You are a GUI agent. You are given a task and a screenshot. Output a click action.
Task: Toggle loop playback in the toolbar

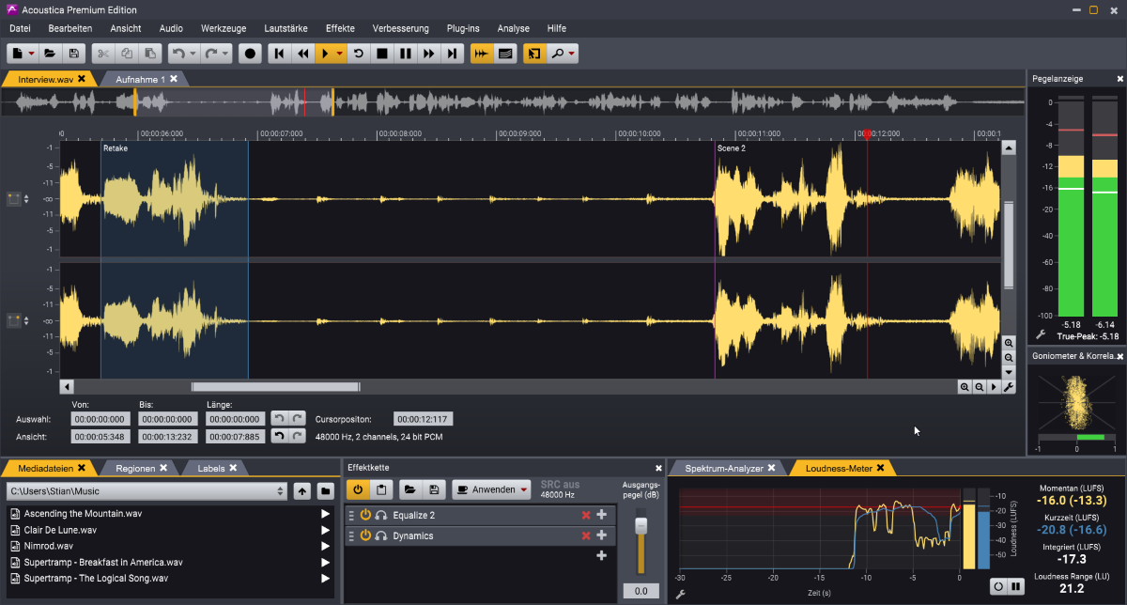(358, 54)
